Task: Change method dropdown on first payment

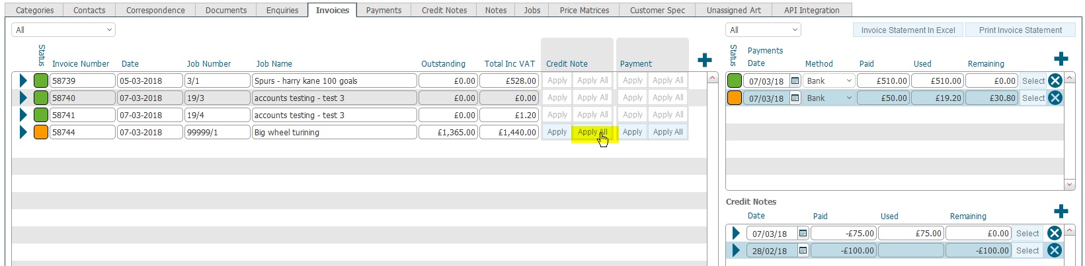Action: tap(829, 81)
